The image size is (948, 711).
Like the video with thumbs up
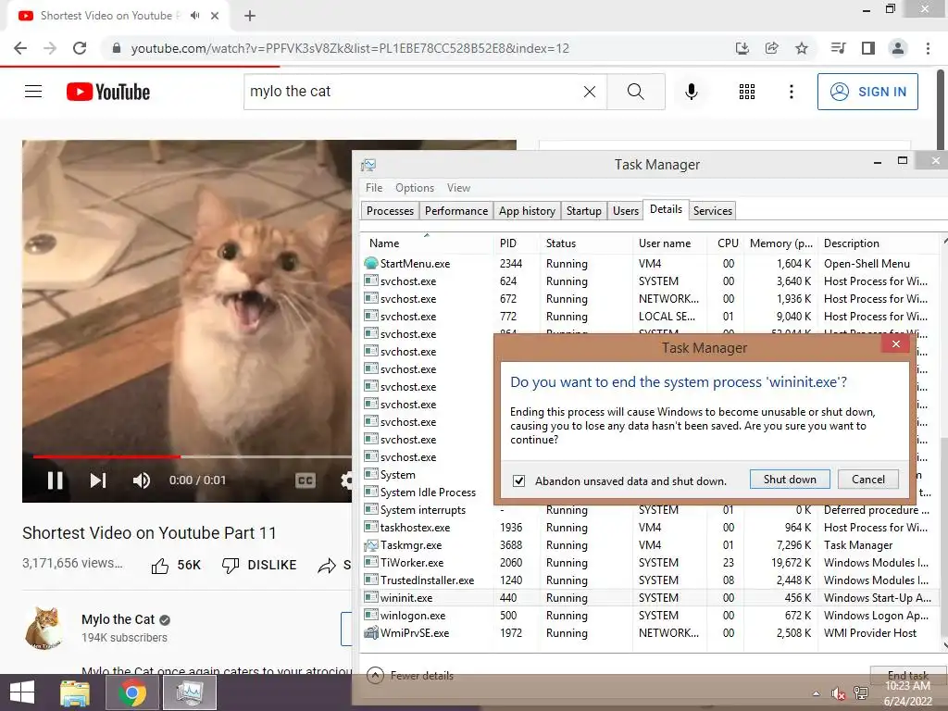(x=175, y=566)
